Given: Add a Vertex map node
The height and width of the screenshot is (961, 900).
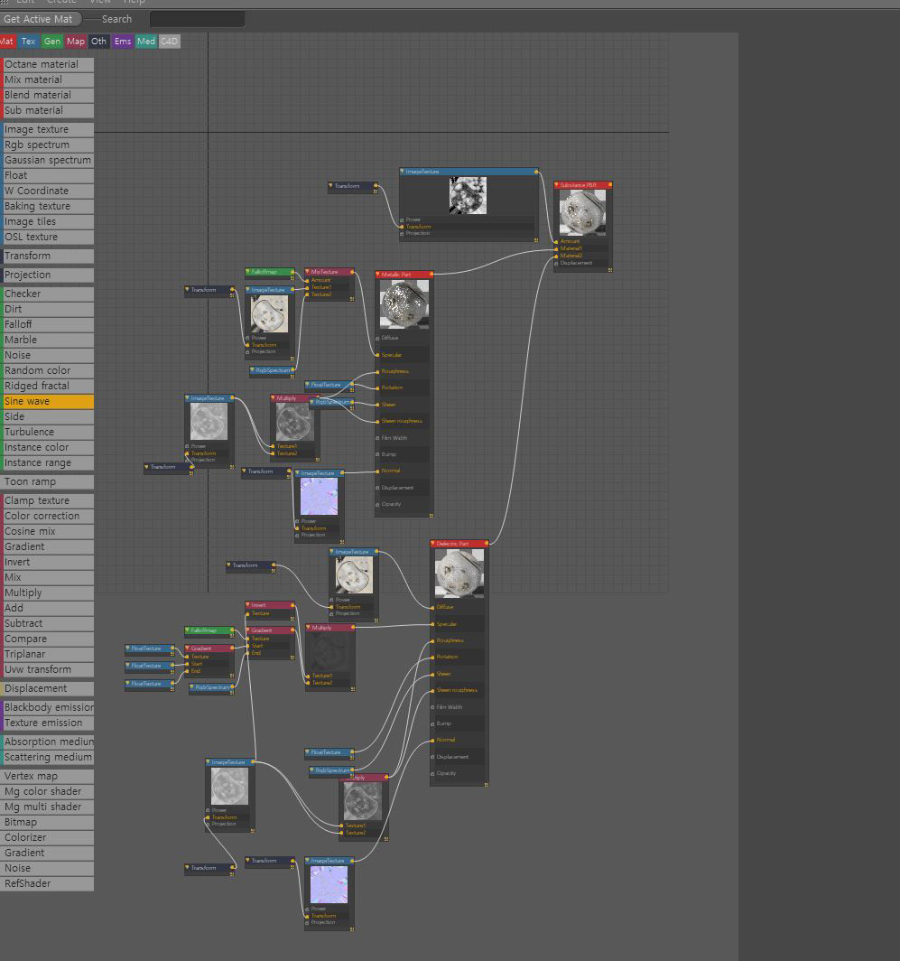Looking at the screenshot, I should point(47,776).
